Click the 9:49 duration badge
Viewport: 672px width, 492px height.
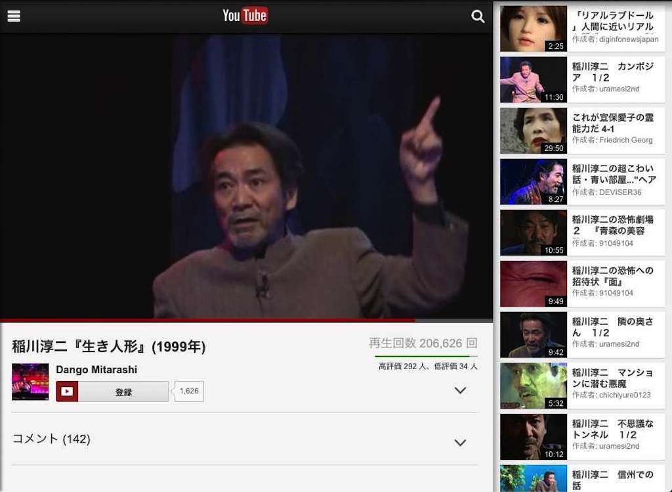click(x=556, y=301)
